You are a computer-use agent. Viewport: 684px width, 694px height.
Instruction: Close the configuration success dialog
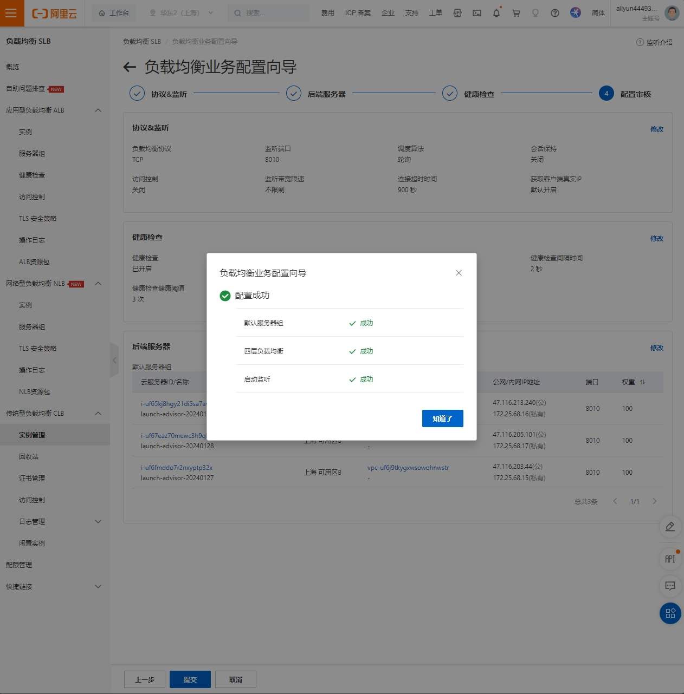coord(459,273)
